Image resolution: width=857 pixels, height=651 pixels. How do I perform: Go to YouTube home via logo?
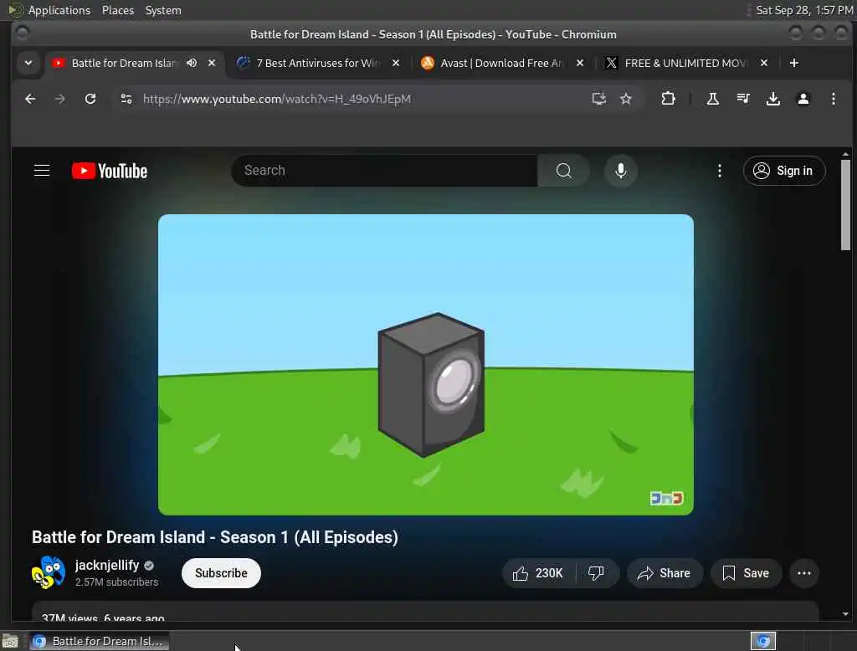[x=110, y=171]
